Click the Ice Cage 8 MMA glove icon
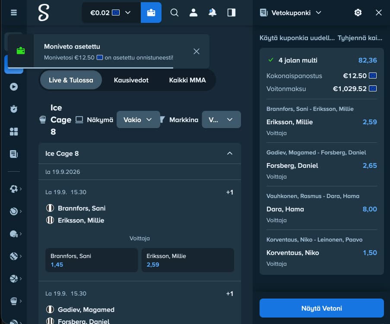This screenshot has height=324, width=390. pyautogui.click(x=43, y=120)
